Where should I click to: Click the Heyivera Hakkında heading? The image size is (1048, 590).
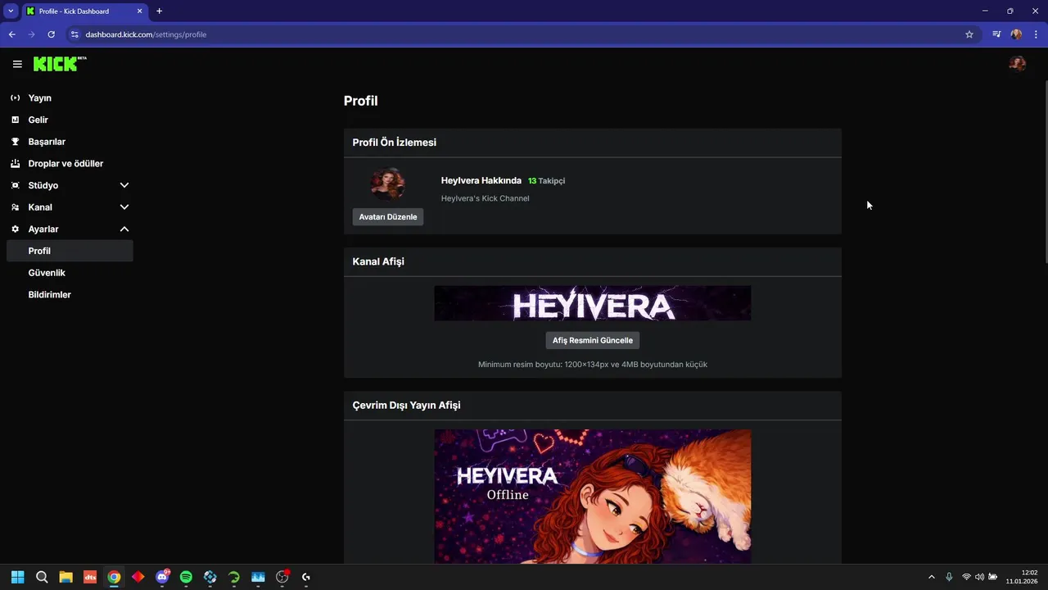click(481, 180)
